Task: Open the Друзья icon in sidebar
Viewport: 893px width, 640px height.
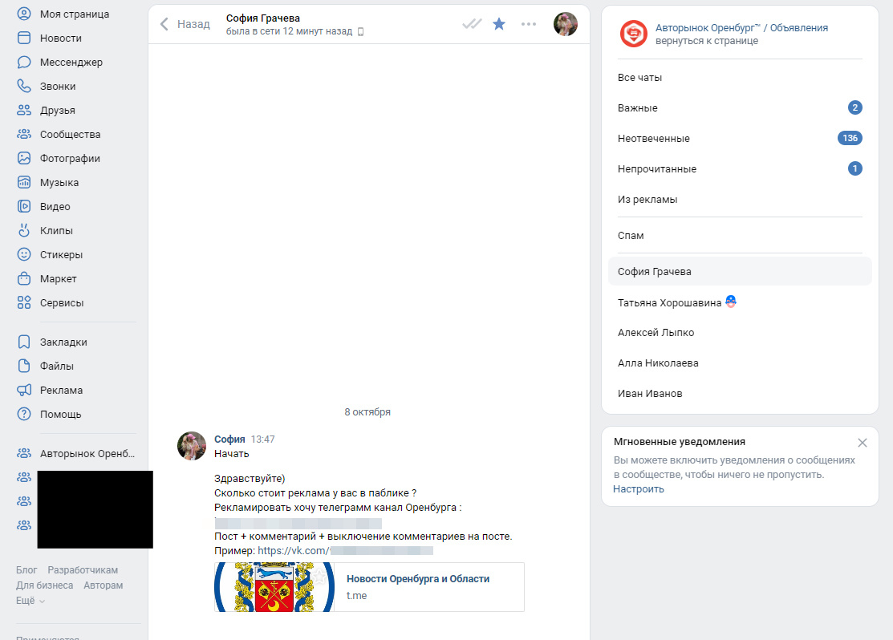Action: pyautogui.click(x=24, y=110)
